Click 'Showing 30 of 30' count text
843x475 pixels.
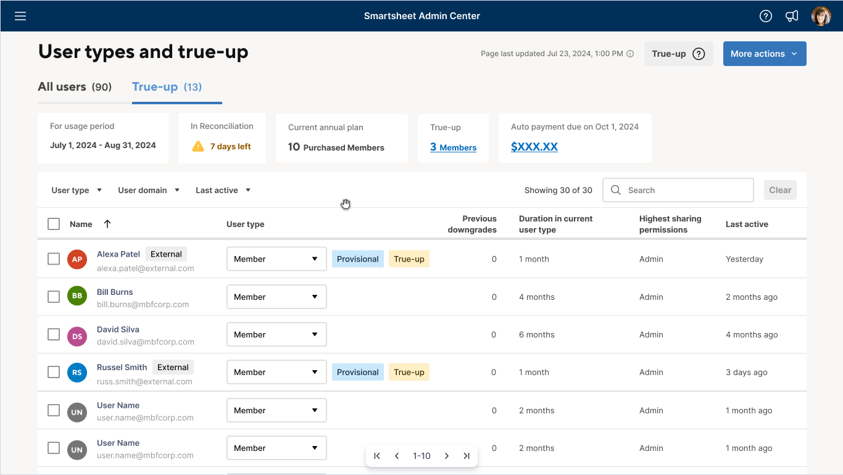tap(559, 190)
